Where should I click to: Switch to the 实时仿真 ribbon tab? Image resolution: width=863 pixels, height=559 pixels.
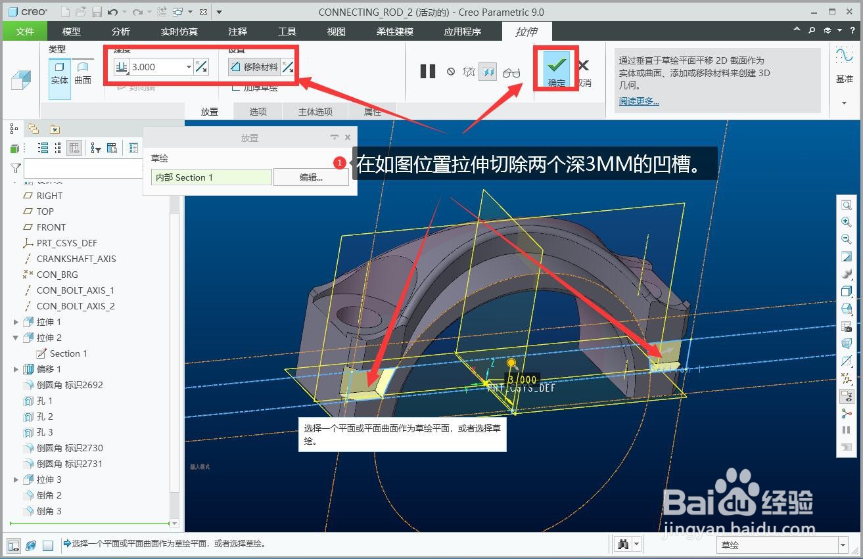coord(179,31)
